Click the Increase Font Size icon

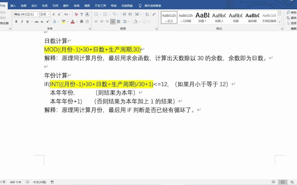[x=54, y=14]
